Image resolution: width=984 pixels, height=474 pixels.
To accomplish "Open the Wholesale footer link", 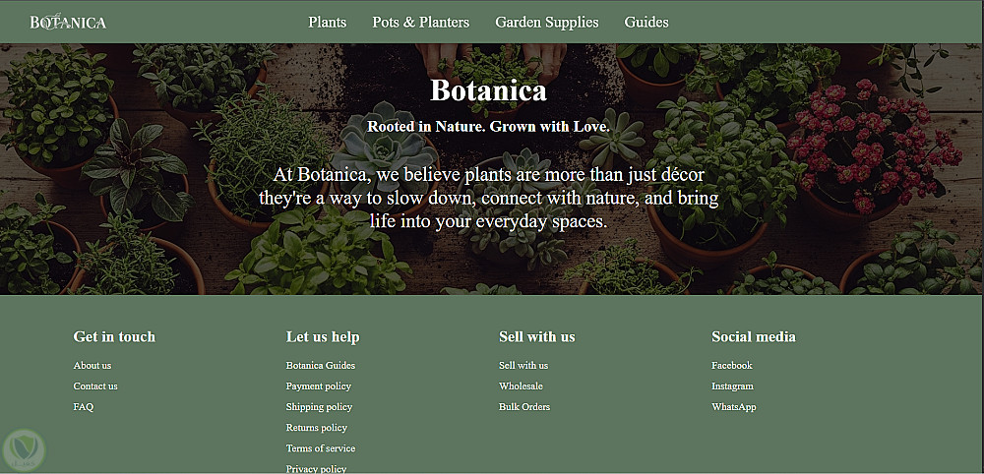I will pos(521,386).
